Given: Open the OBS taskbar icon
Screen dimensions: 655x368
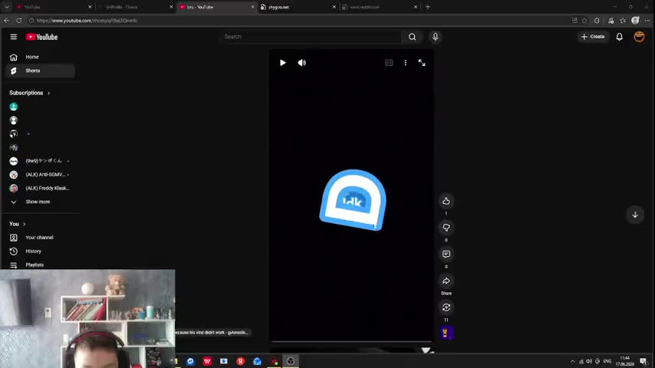Looking at the screenshot, I should pos(291,361).
